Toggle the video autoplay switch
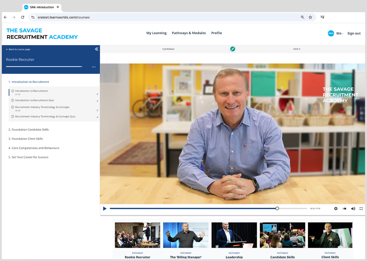The width and height of the screenshot is (367, 261). [344, 209]
